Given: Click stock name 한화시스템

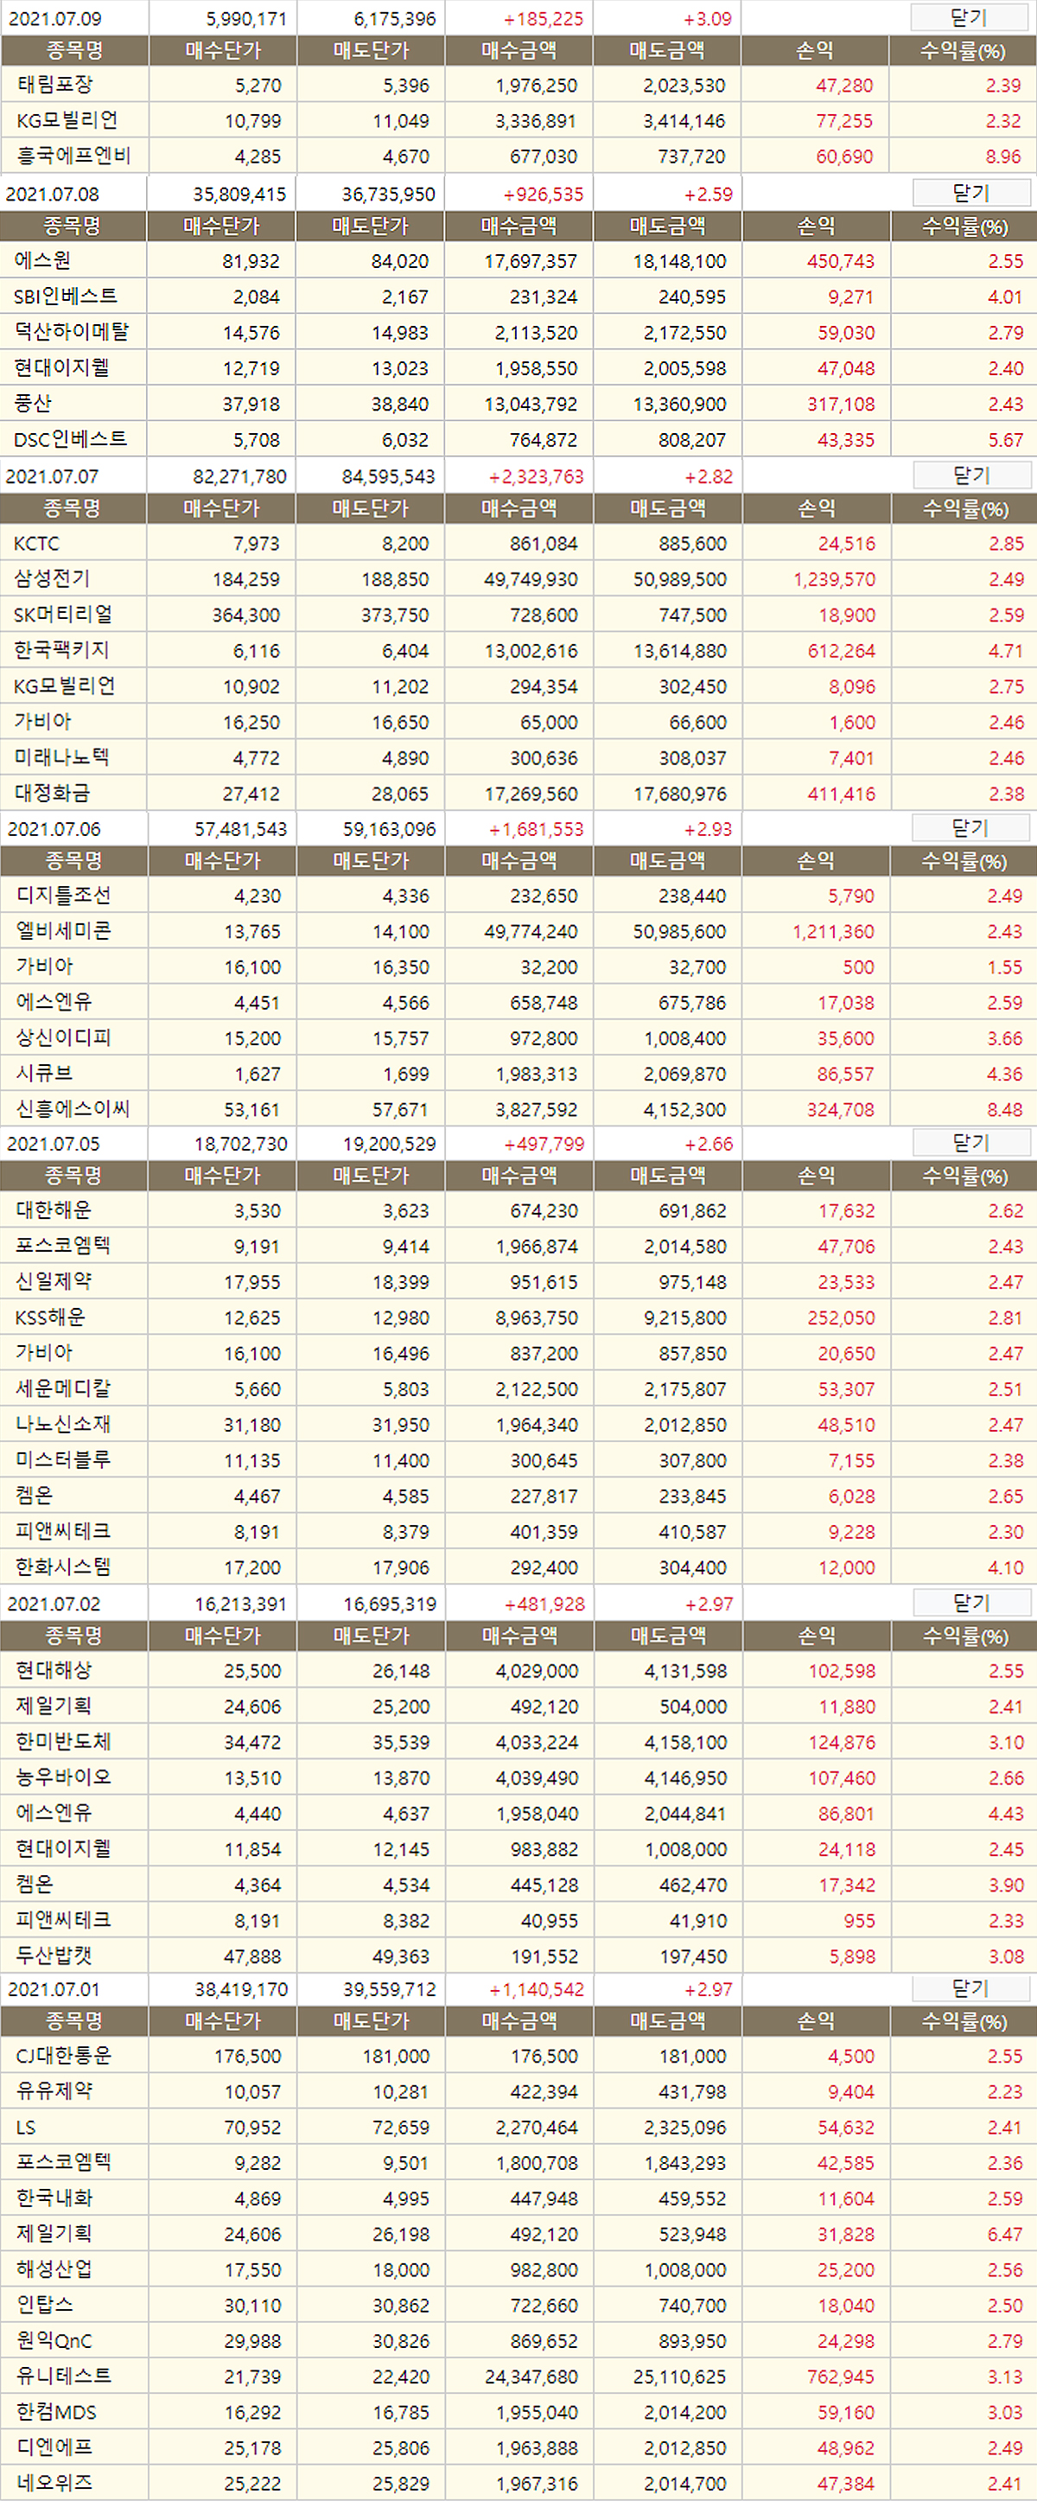Looking at the screenshot, I should [64, 1566].
